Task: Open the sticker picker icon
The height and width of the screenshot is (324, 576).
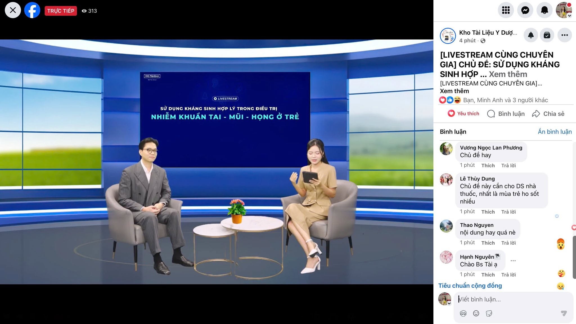Action: [x=489, y=313]
